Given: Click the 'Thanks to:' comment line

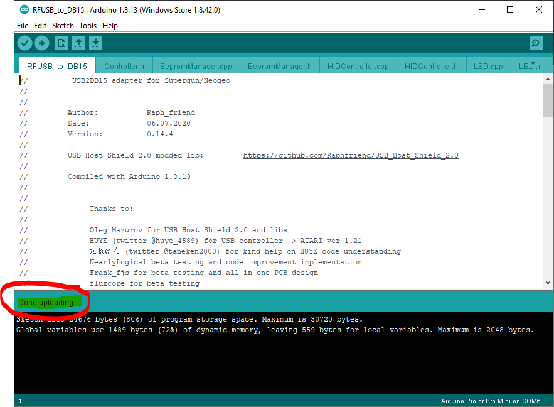Looking at the screenshot, I should (111, 209).
